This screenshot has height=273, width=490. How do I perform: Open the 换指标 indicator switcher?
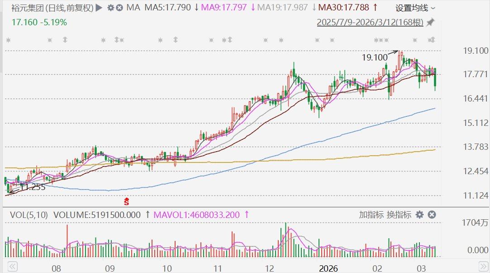click(399, 215)
